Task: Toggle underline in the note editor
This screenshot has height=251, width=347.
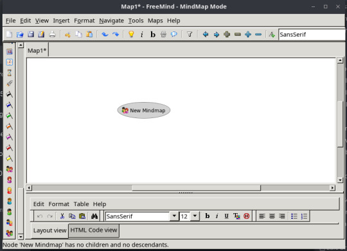Action: (x=226, y=216)
